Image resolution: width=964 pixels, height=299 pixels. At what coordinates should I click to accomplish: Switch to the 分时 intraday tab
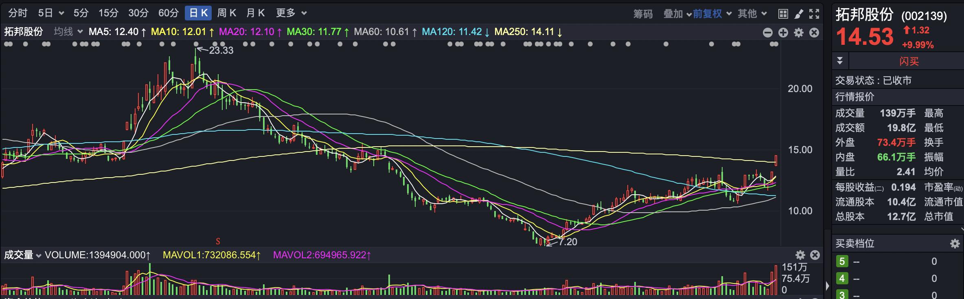click(x=18, y=13)
